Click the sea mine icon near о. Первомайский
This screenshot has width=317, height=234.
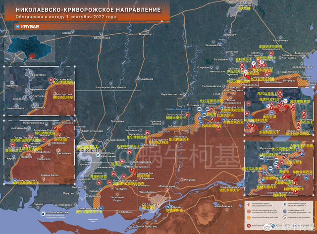click(43, 214)
